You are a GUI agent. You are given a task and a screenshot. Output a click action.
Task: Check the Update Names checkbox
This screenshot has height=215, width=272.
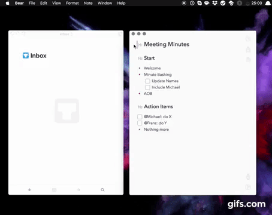point(147,81)
